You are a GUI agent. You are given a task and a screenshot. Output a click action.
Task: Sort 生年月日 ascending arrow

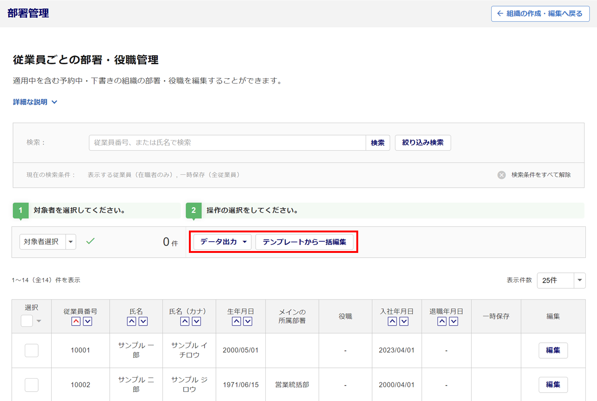[236, 321]
